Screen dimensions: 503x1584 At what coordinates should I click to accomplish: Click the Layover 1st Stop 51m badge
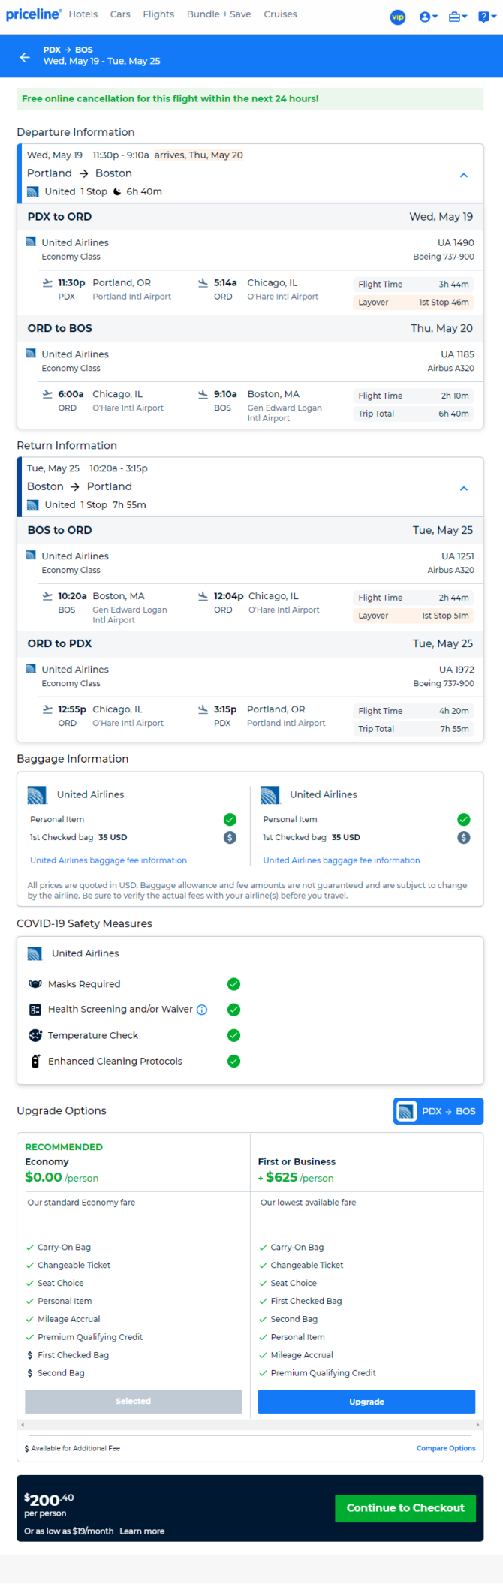pos(414,616)
